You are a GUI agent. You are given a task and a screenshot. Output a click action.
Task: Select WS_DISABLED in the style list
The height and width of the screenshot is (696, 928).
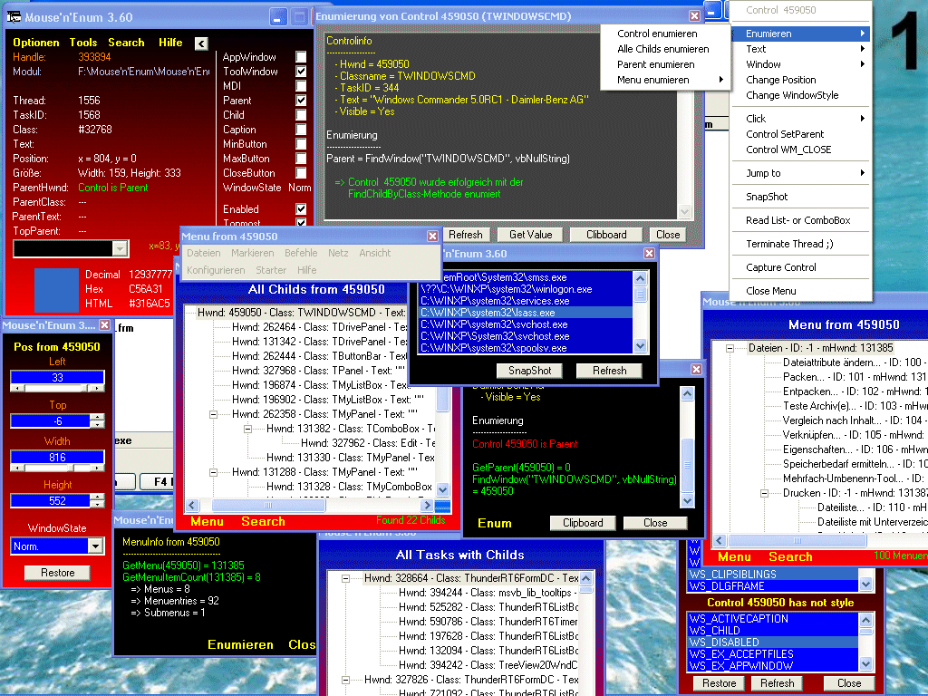(x=724, y=642)
